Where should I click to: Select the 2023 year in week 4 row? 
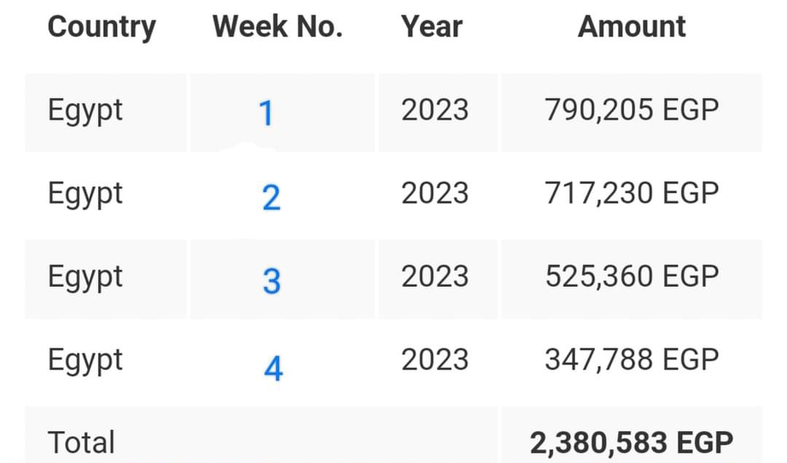tap(435, 360)
